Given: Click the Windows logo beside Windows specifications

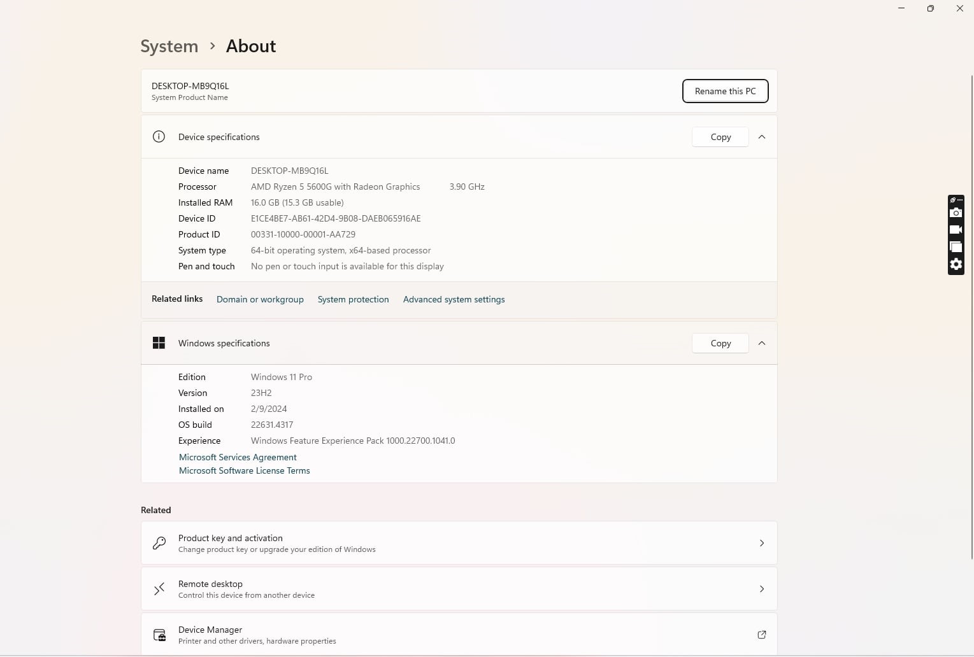Looking at the screenshot, I should pos(159,343).
